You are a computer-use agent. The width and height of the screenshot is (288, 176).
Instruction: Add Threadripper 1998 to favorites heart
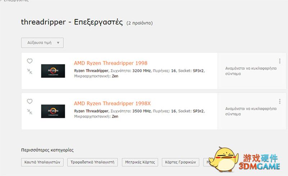tap(30, 61)
